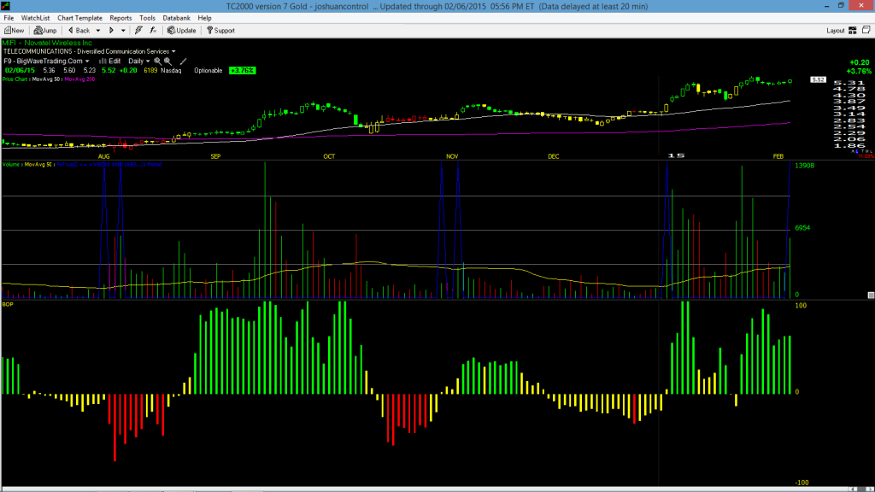The image size is (875, 492).
Task: Click the lightning bolt toolbar icon
Action: [138, 31]
